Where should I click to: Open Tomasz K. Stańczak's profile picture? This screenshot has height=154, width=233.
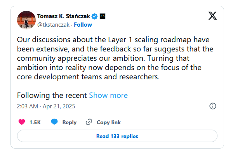coord(26,20)
